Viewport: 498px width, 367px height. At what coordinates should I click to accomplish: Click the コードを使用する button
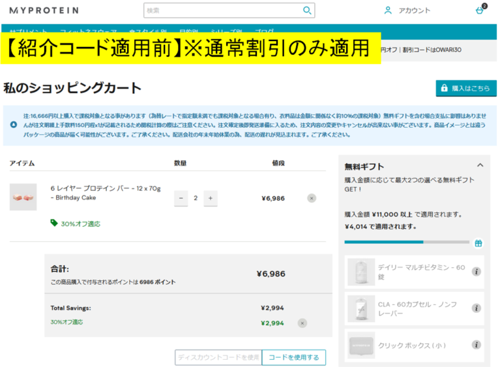pyautogui.click(x=294, y=357)
